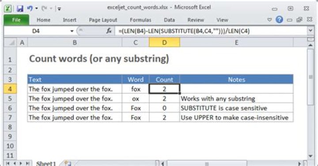Click the Insert Worksheet icon
This screenshot has height=166, width=318.
(x=68, y=163)
